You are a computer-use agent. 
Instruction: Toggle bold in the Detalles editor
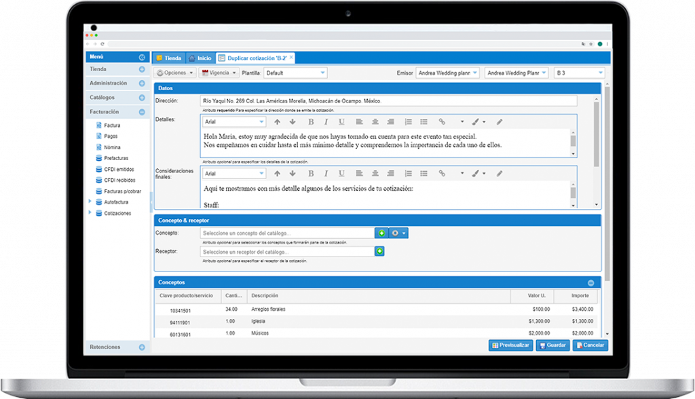pos(311,122)
